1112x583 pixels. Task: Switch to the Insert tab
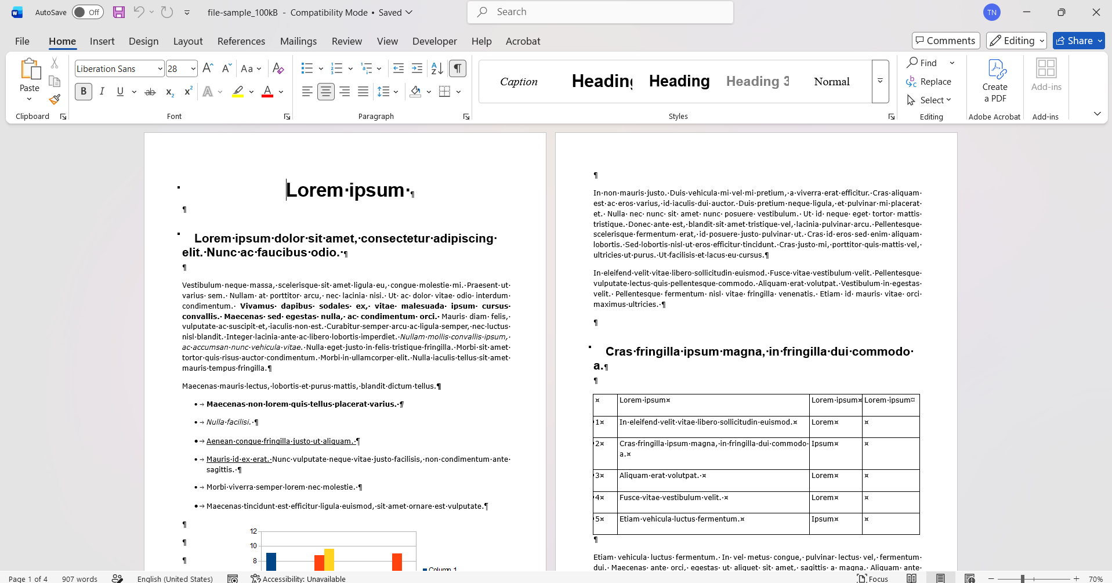click(x=102, y=41)
